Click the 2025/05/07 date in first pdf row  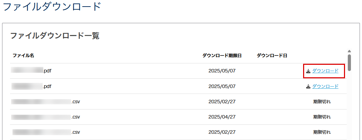point(222,71)
